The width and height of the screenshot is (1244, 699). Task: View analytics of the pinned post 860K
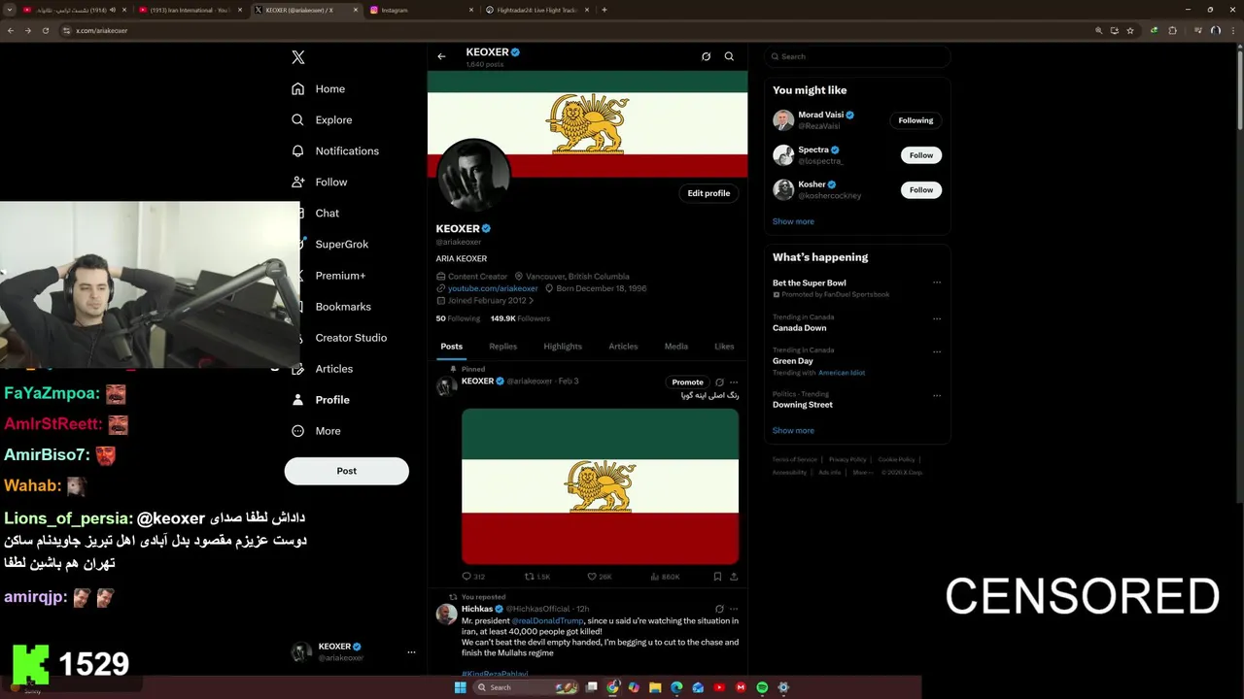[664, 577]
